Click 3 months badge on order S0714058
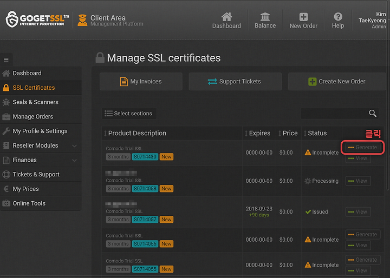 pyautogui.click(x=118, y=189)
